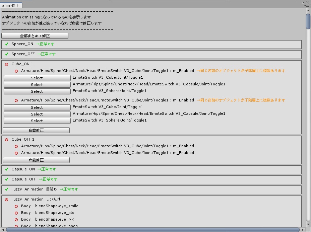The image size is (311, 232).
Task: Click Select beside EmoteSwitch V3_Cube/Joint/Toggle1
Action: [37, 78]
